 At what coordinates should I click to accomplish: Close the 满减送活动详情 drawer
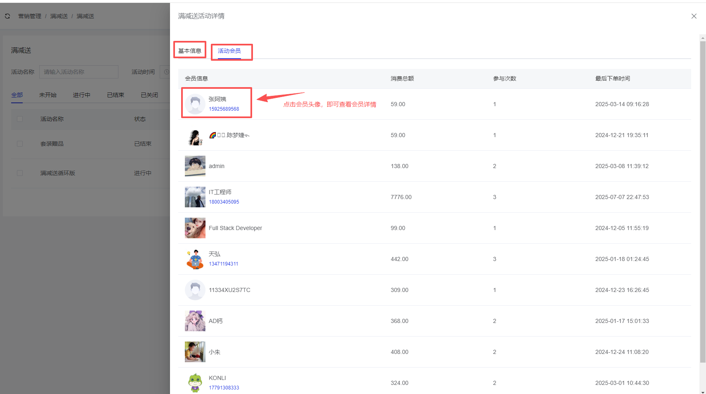point(694,16)
